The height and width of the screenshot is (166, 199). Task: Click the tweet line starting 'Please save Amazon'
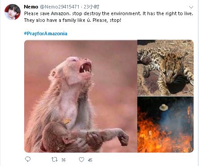pos(109,13)
